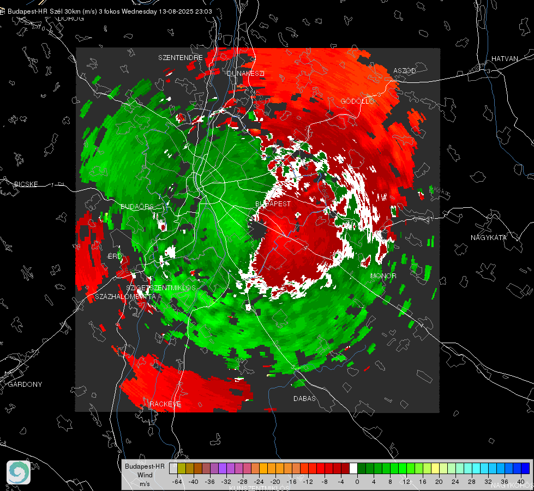
Task: Click the DABAS map label
Action: coord(304,399)
